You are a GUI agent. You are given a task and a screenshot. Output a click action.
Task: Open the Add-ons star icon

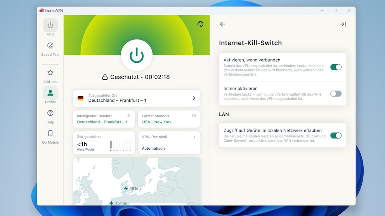click(x=50, y=72)
